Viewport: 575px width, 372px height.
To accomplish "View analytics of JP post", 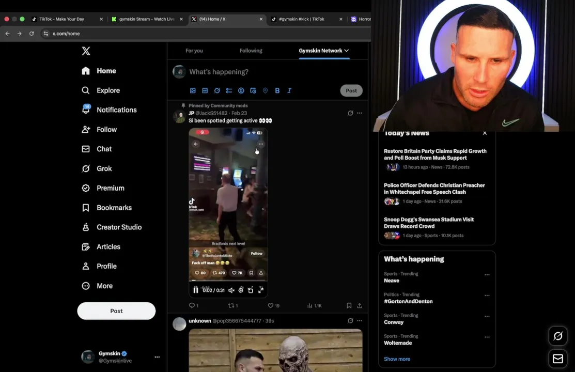I will 314,305.
